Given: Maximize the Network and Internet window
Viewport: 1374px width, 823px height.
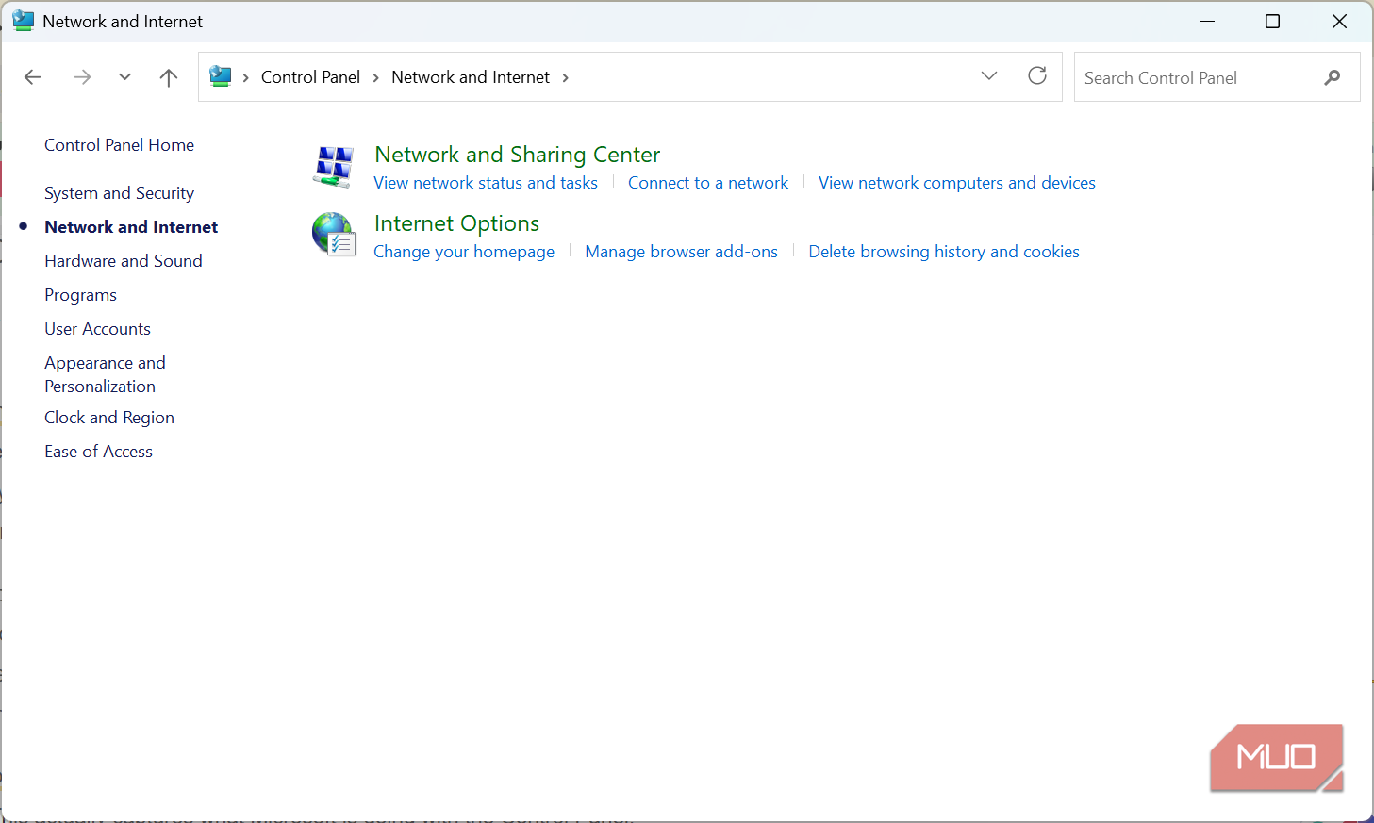Looking at the screenshot, I should [x=1272, y=21].
